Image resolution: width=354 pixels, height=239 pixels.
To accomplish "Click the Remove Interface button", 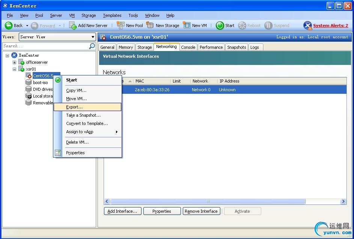I will pos(201,211).
